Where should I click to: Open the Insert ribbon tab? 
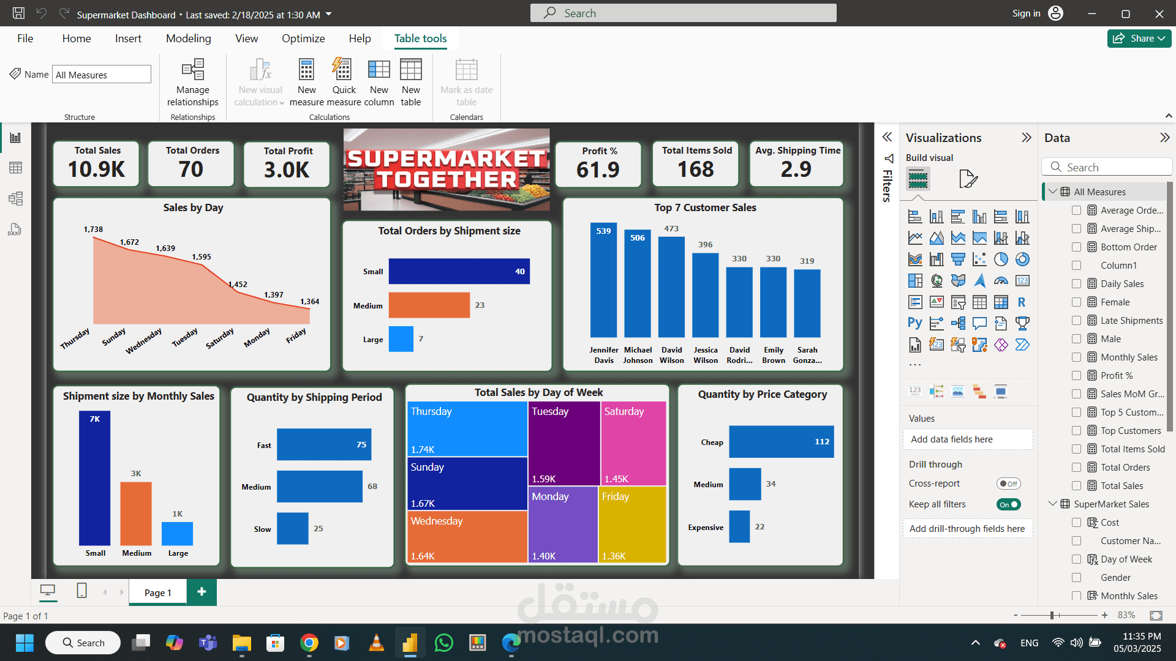(128, 39)
